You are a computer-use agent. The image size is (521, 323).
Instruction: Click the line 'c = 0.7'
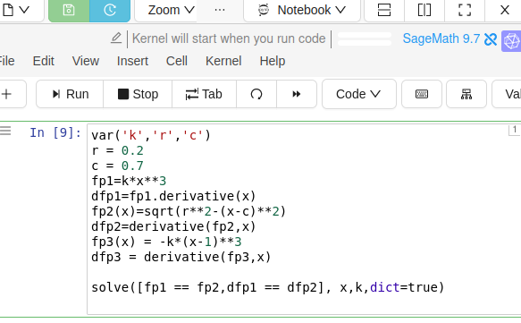(x=117, y=166)
